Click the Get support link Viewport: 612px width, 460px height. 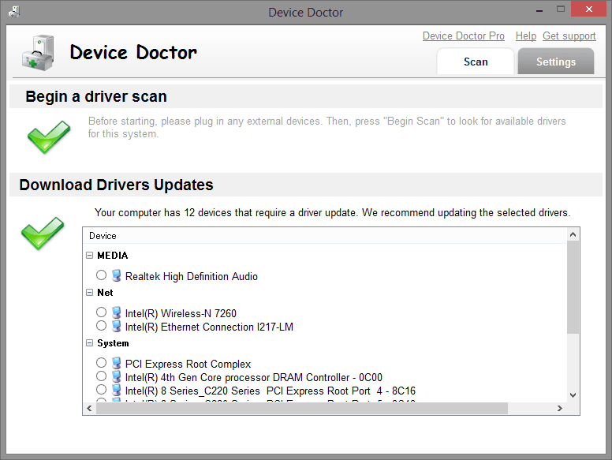tap(569, 36)
